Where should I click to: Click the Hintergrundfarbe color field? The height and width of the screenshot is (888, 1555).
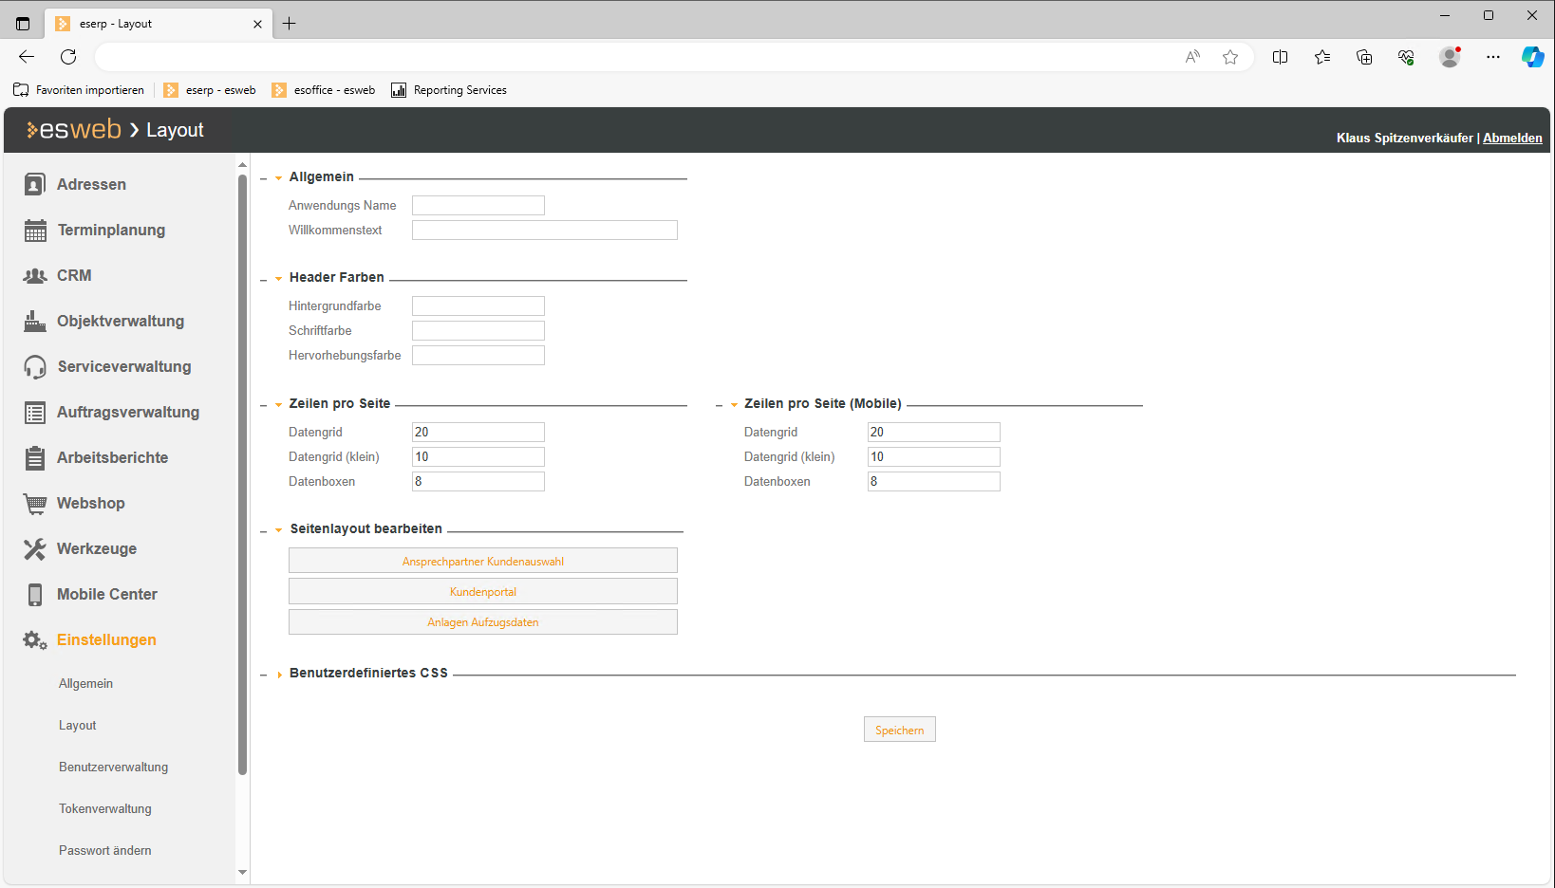tap(478, 305)
